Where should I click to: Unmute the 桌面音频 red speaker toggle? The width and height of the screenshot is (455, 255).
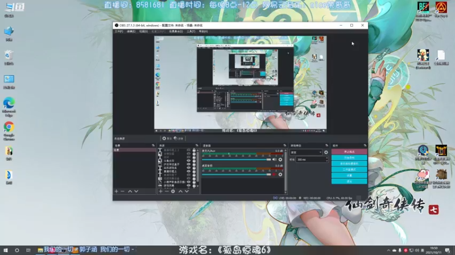[x=274, y=175]
